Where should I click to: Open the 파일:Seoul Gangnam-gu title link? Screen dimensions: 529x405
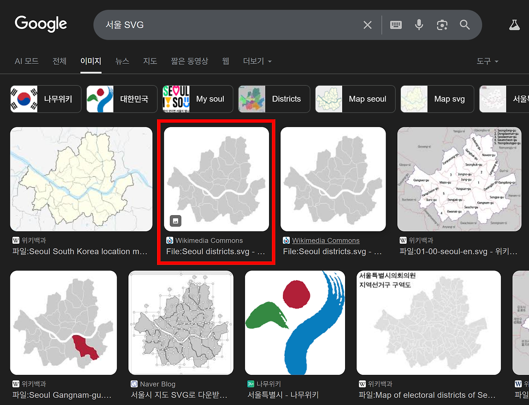62,395
